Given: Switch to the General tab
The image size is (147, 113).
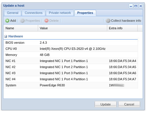Looking at the screenshot, I should [x=12, y=13].
